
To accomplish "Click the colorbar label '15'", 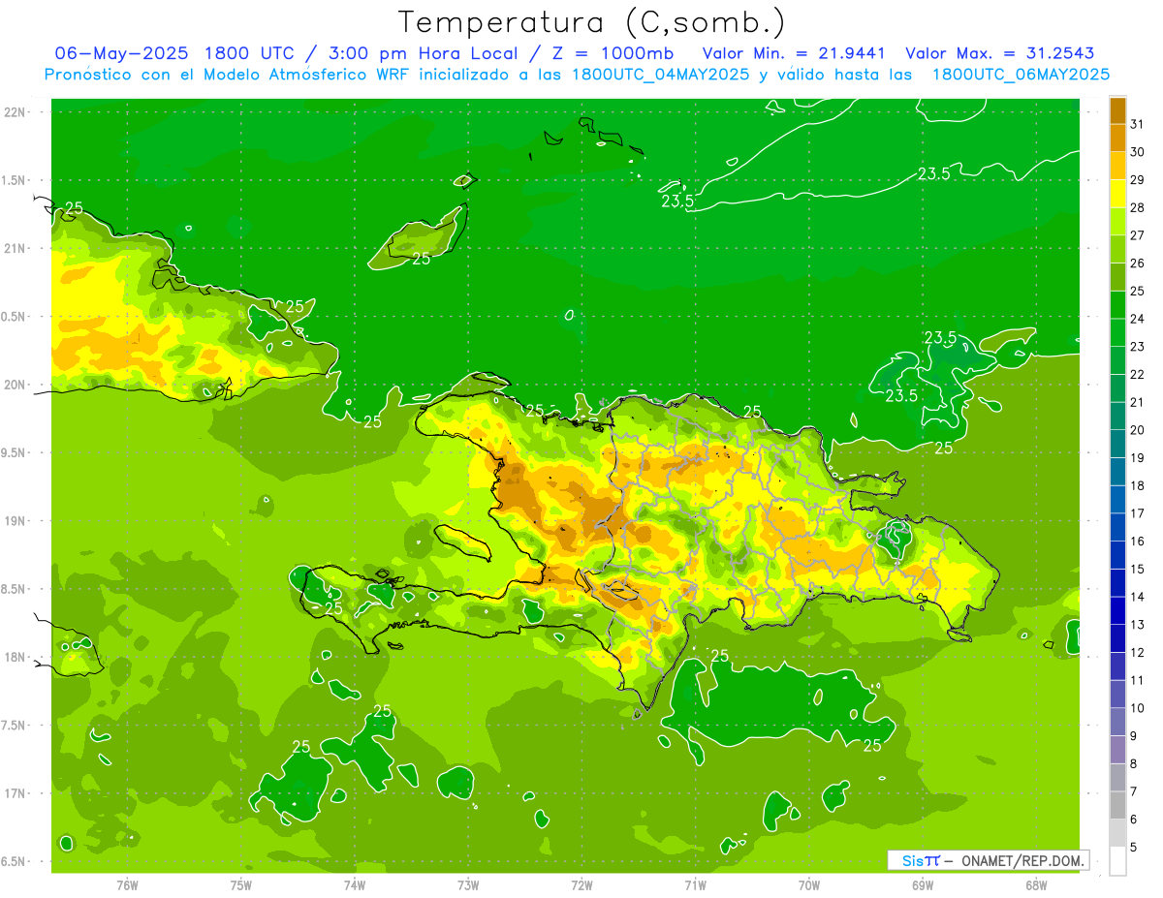I will [1138, 570].
